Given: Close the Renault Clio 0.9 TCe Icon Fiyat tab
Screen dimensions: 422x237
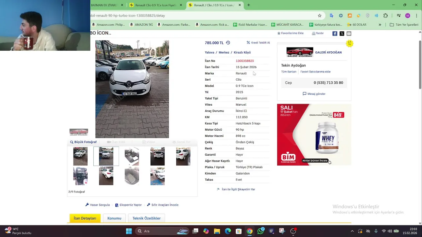Looking at the screenshot, I should 181,5.
